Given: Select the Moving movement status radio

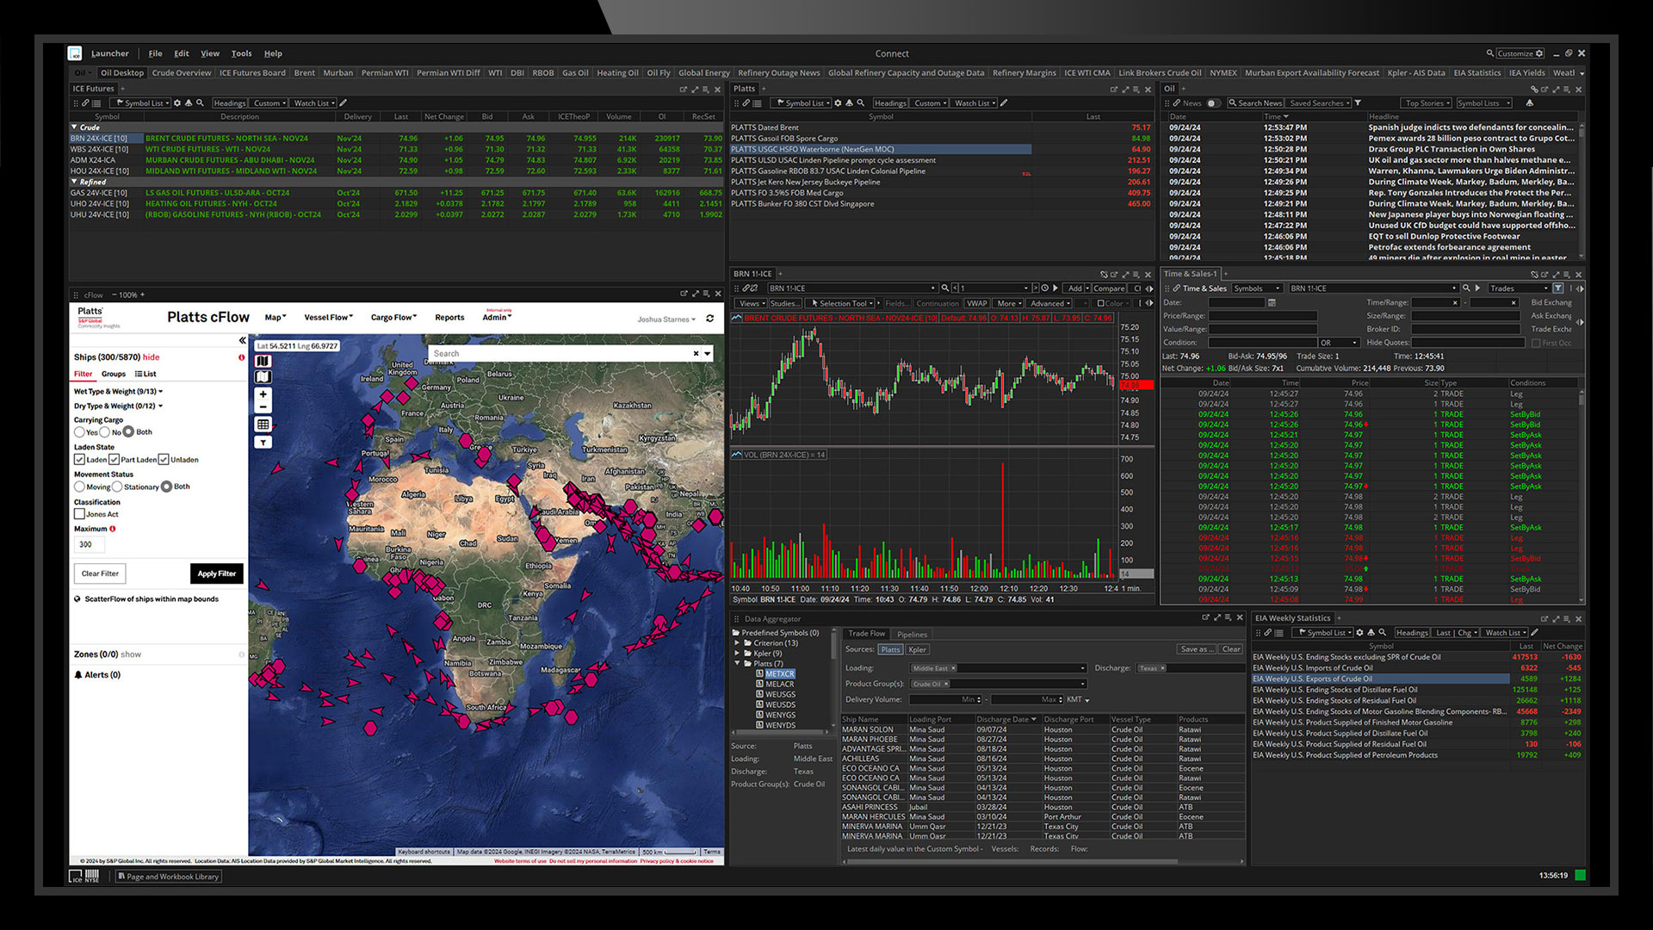Looking at the screenshot, I should coord(79,487).
